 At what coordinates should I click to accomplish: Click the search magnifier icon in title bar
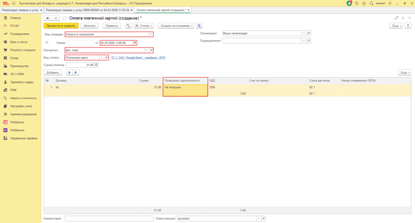point(370,3)
